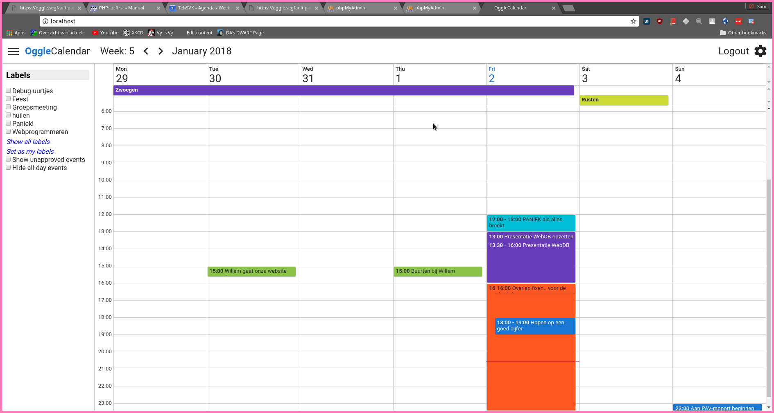
Task: Open the Apps grid shortcut
Action: point(16,33)
